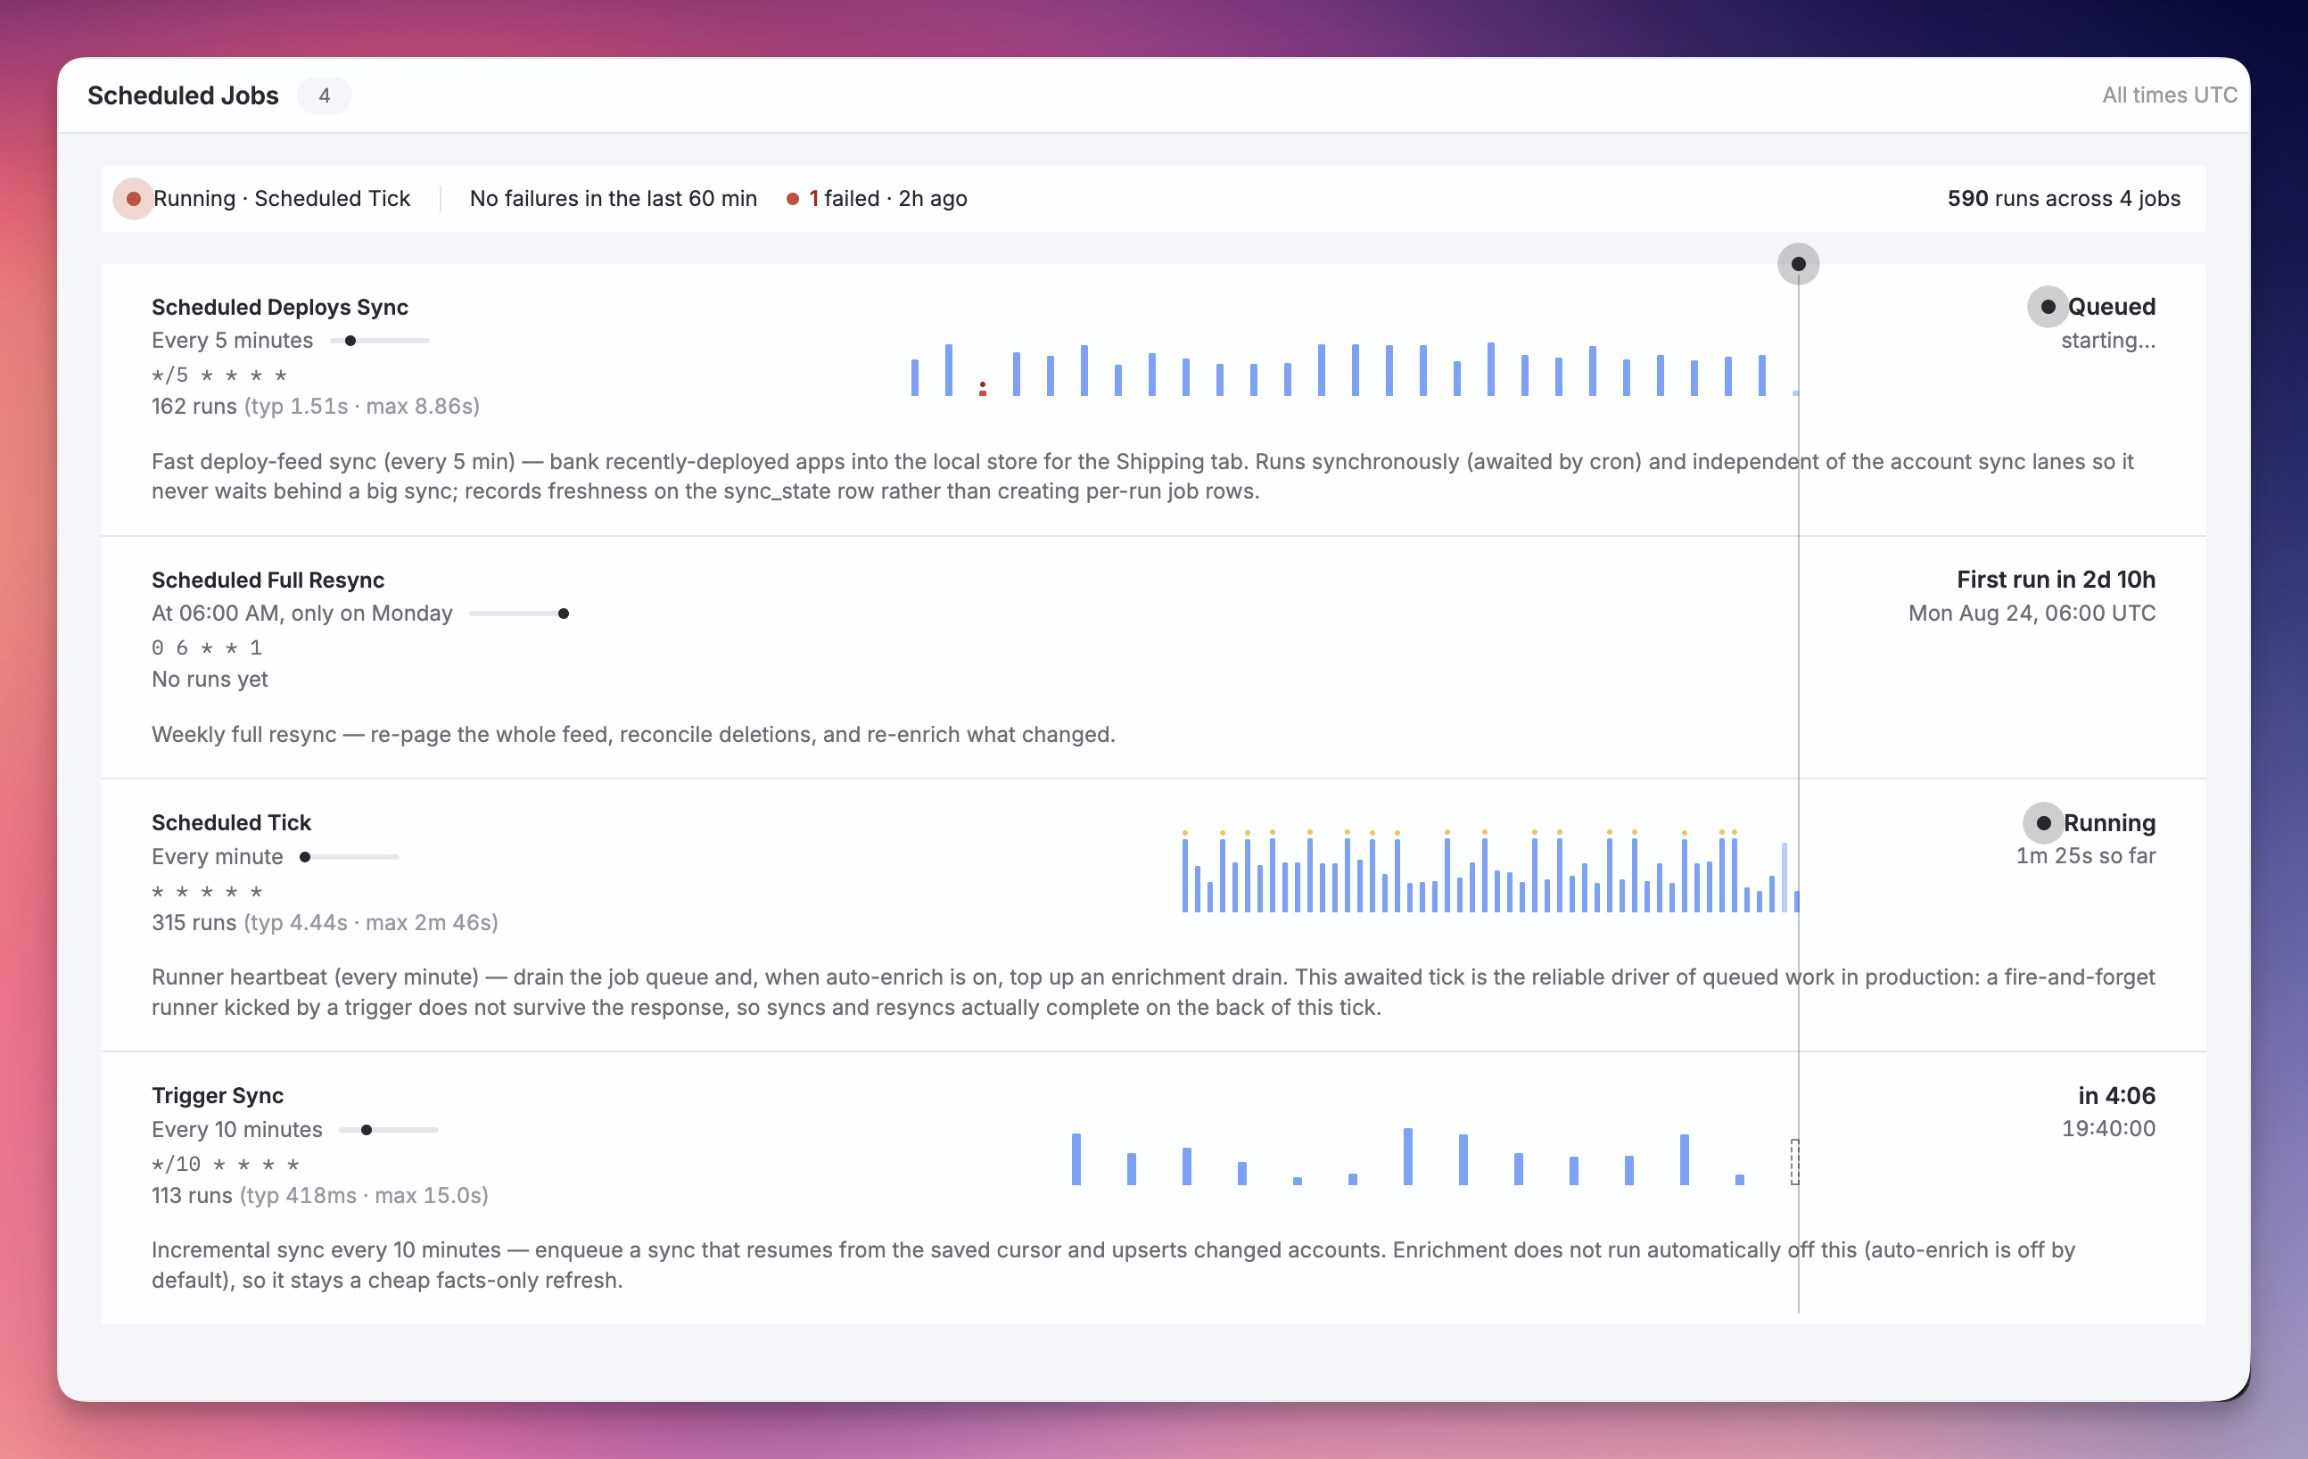Click 'Every 5 minutes' schedule text
The image size is (2308, 1459).
(232, 341)
